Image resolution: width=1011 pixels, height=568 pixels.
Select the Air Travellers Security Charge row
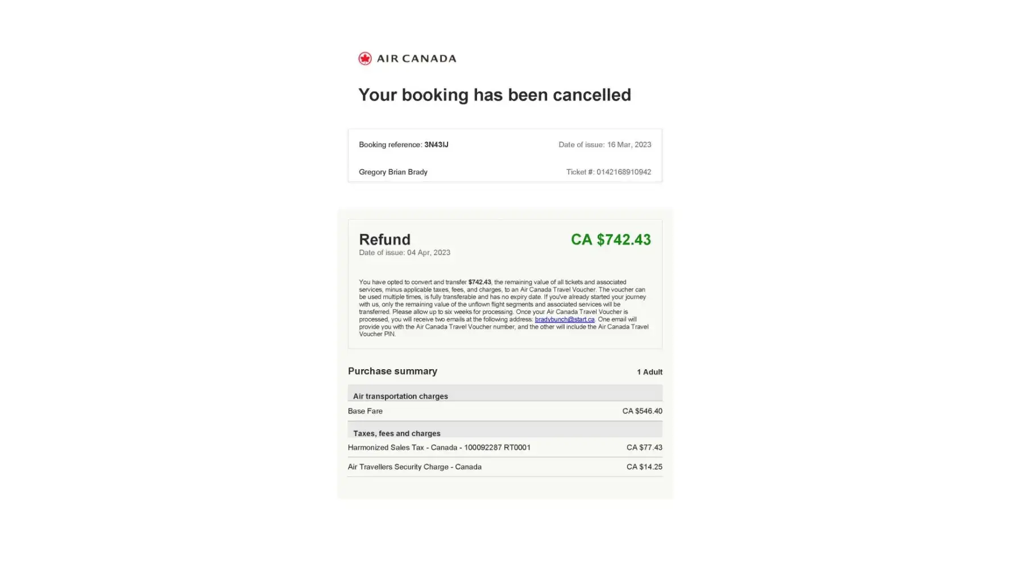[415, 467]
